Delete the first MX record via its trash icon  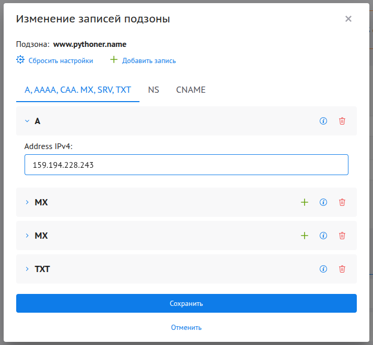click(342, 202)
